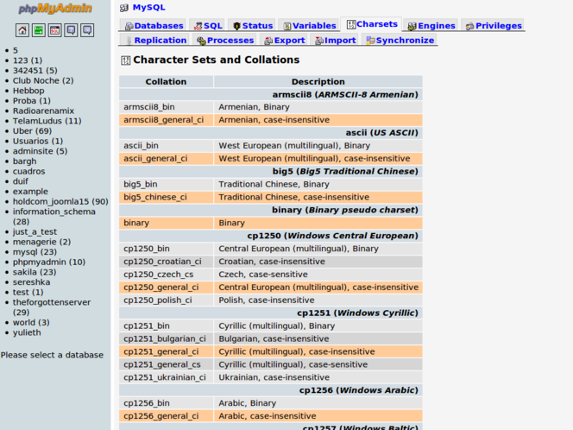Click the MySQL server link at top

(x=148, y=7)
